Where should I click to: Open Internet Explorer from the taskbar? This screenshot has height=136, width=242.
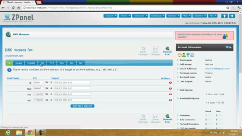click(x=8, y=133)
